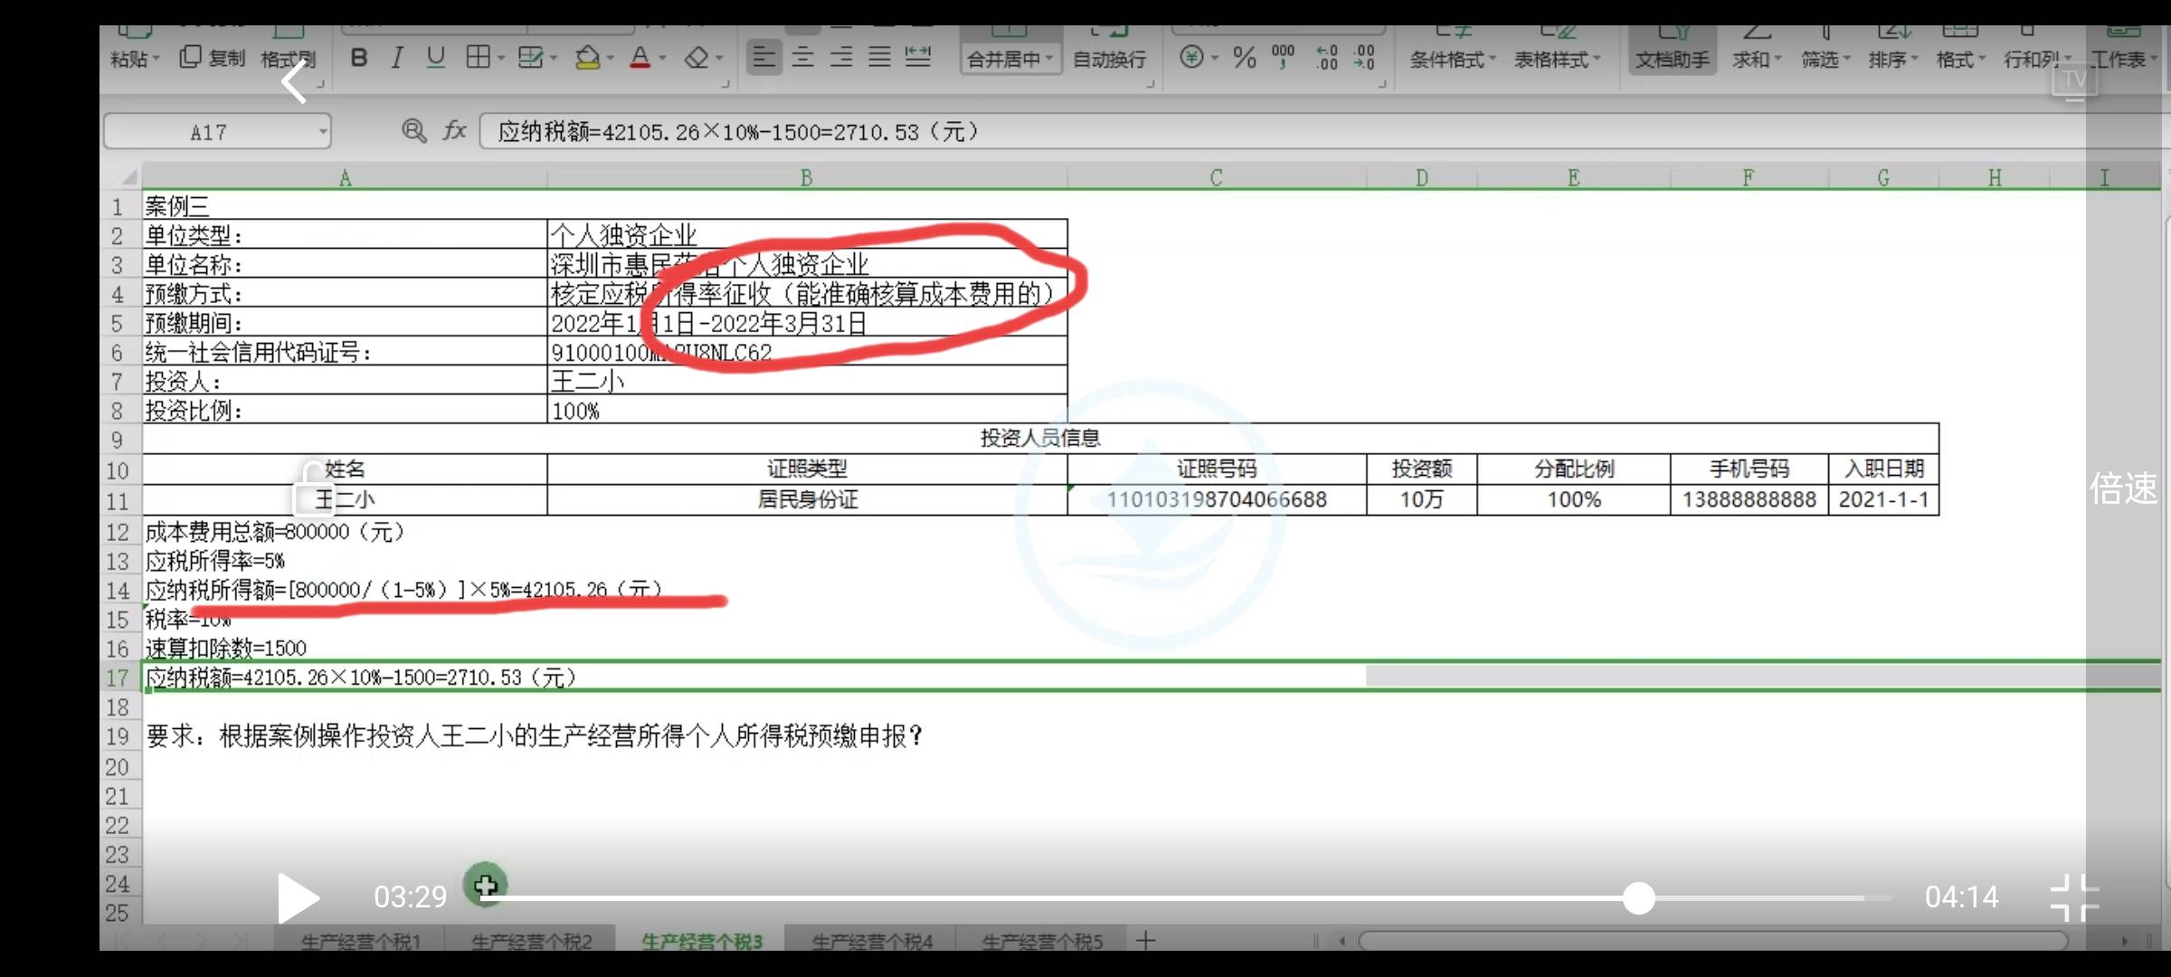Select row 19 header
This screenshot has height=977, width=2171.
point(119,736)
